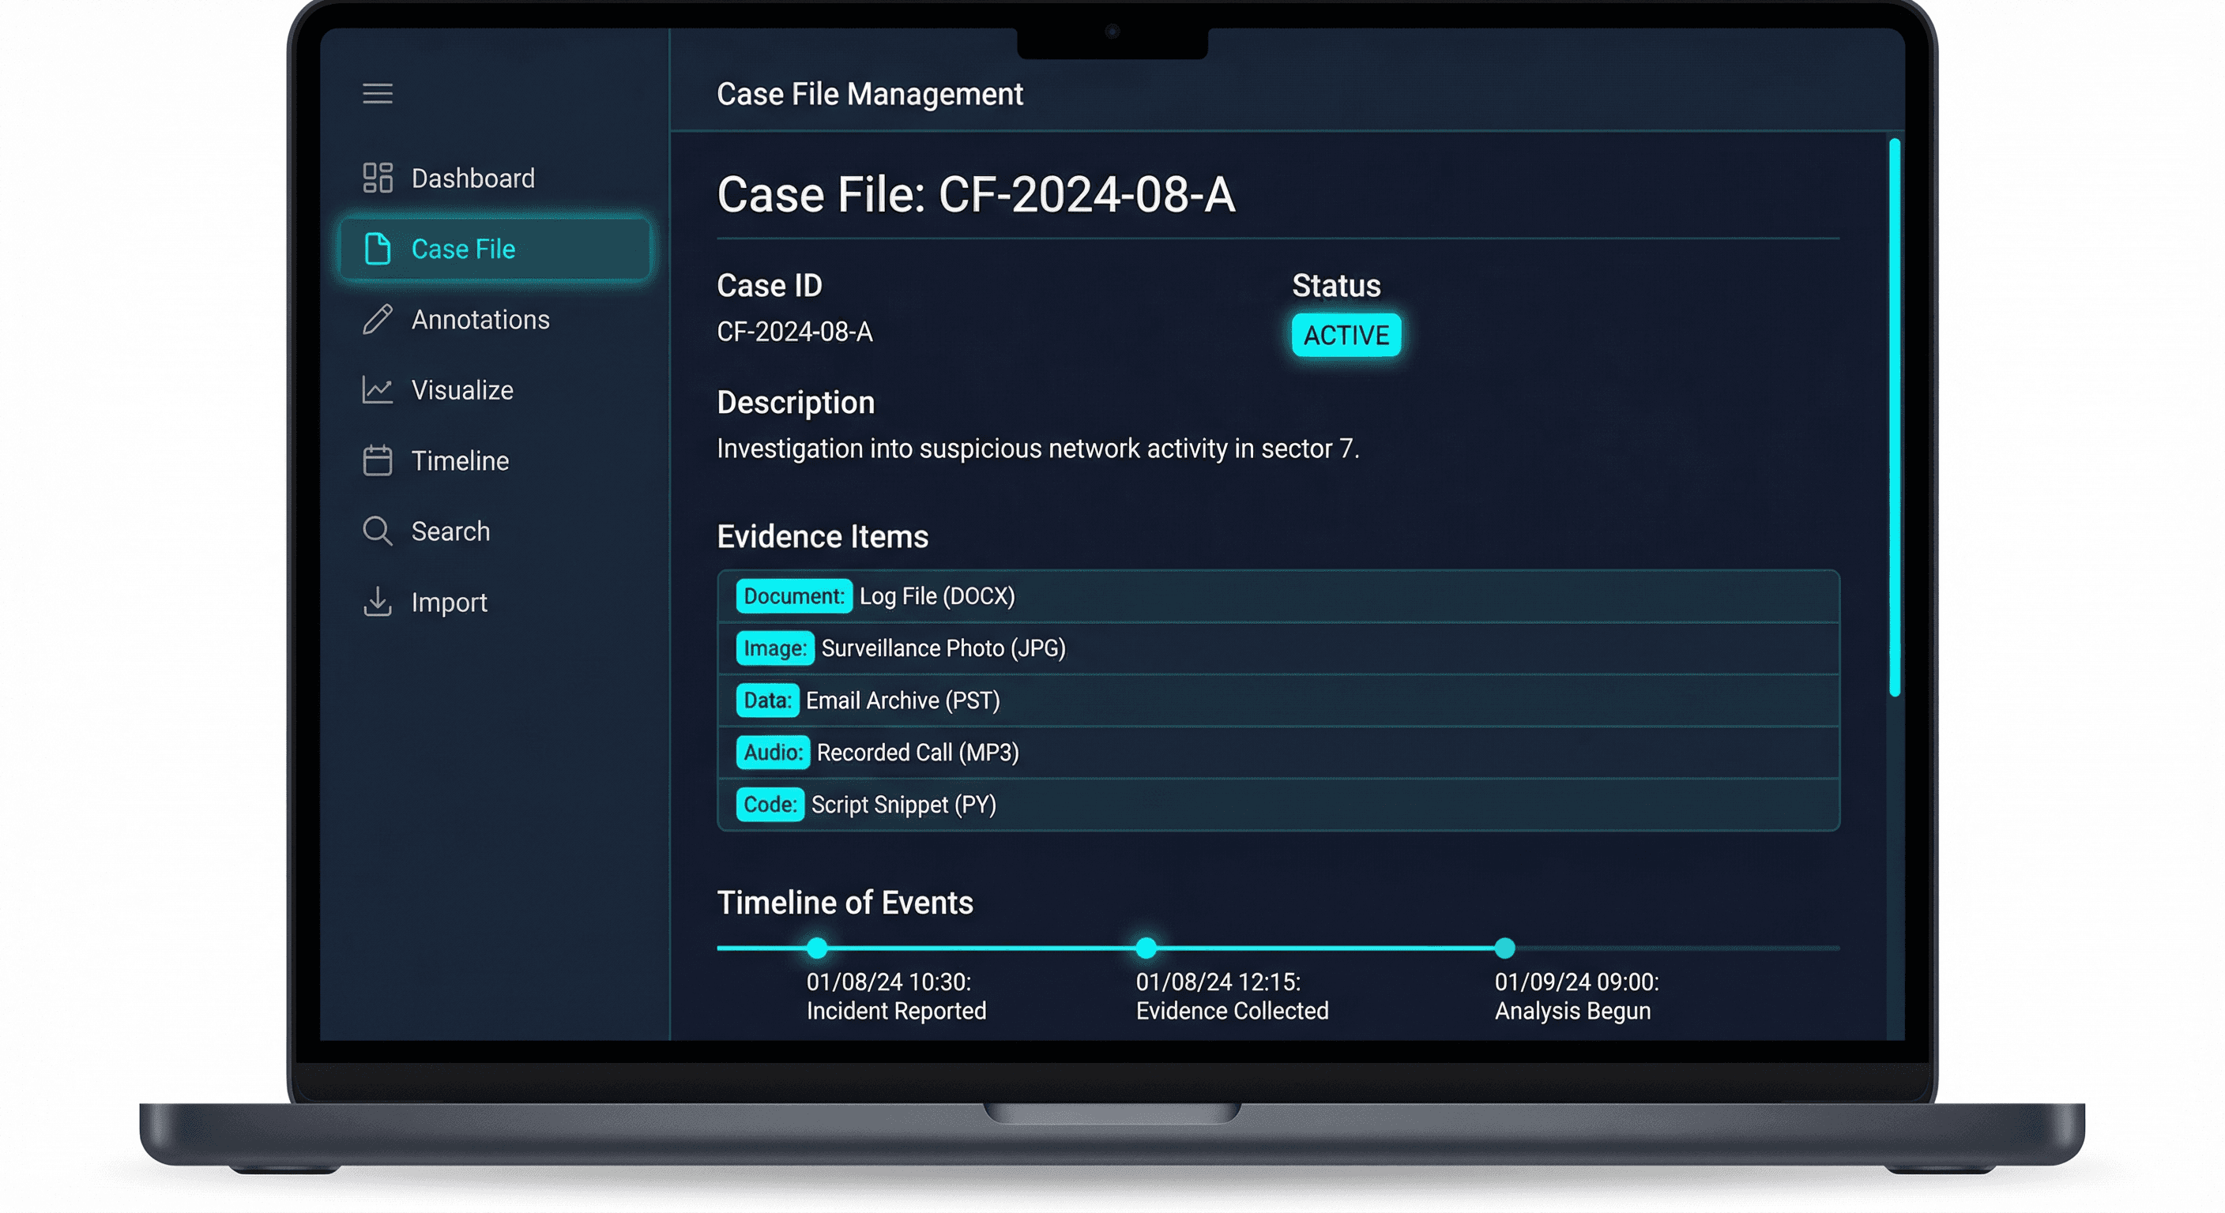Screen dimensions: 2225x1213
Task: Open the Dashboard panel icon
Action: click(377, 178)
